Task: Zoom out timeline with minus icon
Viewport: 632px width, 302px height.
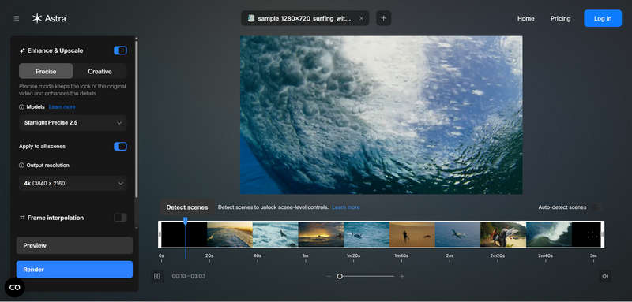Action: click(x=329, y=276)
